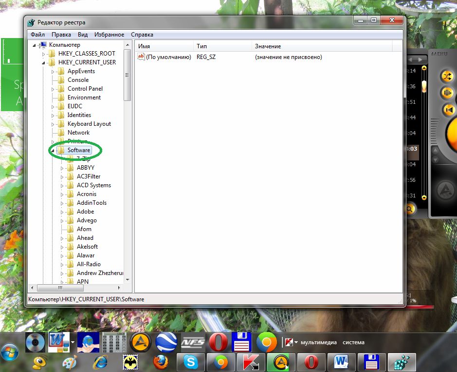Viewport: 457px width, 372px height.
Task: Click the playlist search magnifier icon
Action: (x=410, y=209)
